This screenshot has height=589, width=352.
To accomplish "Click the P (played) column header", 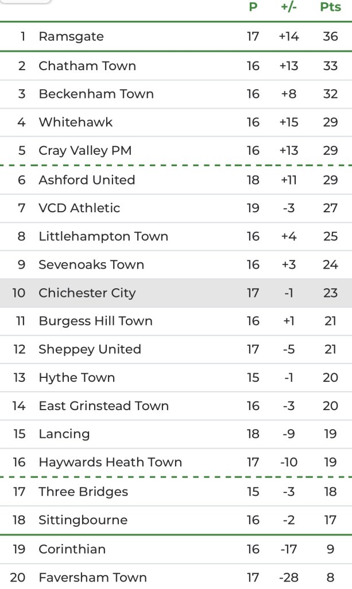I will click(x=253, y=7).
